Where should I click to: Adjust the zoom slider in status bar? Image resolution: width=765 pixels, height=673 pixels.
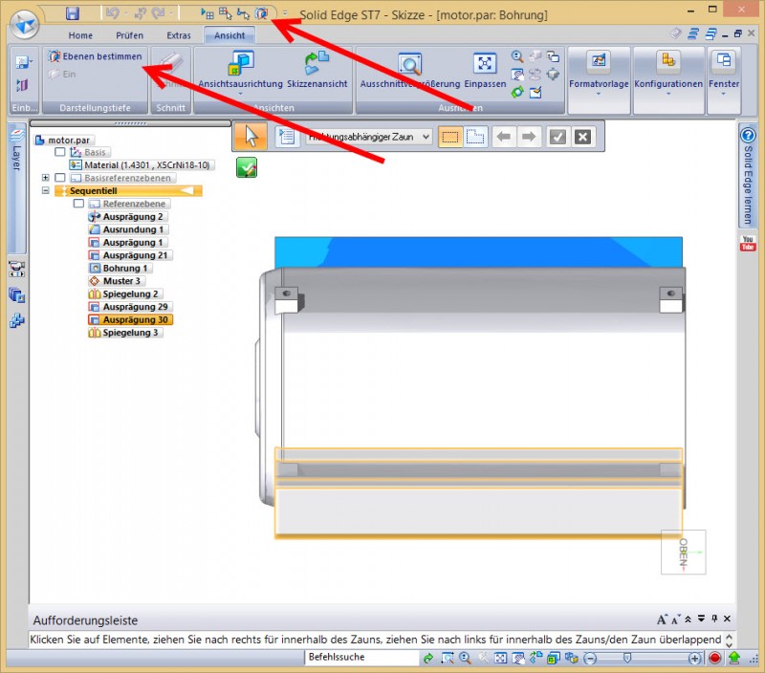point(627,658)
